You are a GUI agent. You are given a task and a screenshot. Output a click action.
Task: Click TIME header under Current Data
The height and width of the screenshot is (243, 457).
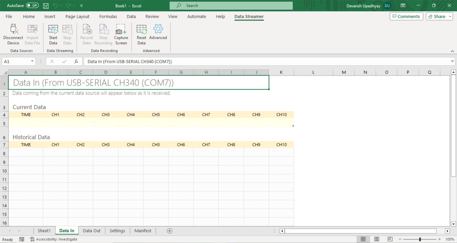[26, 115]
